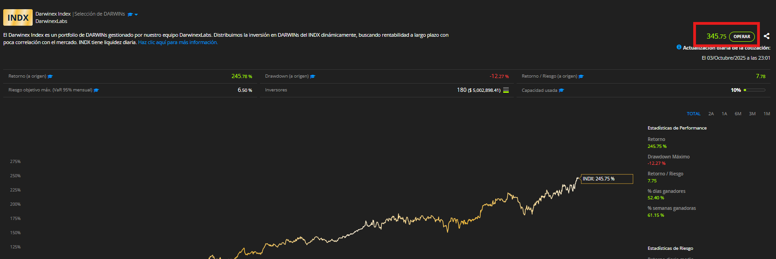Click the Capacidad usada 10% progress bar
The image size is (776, 259).
click(754, 90)
